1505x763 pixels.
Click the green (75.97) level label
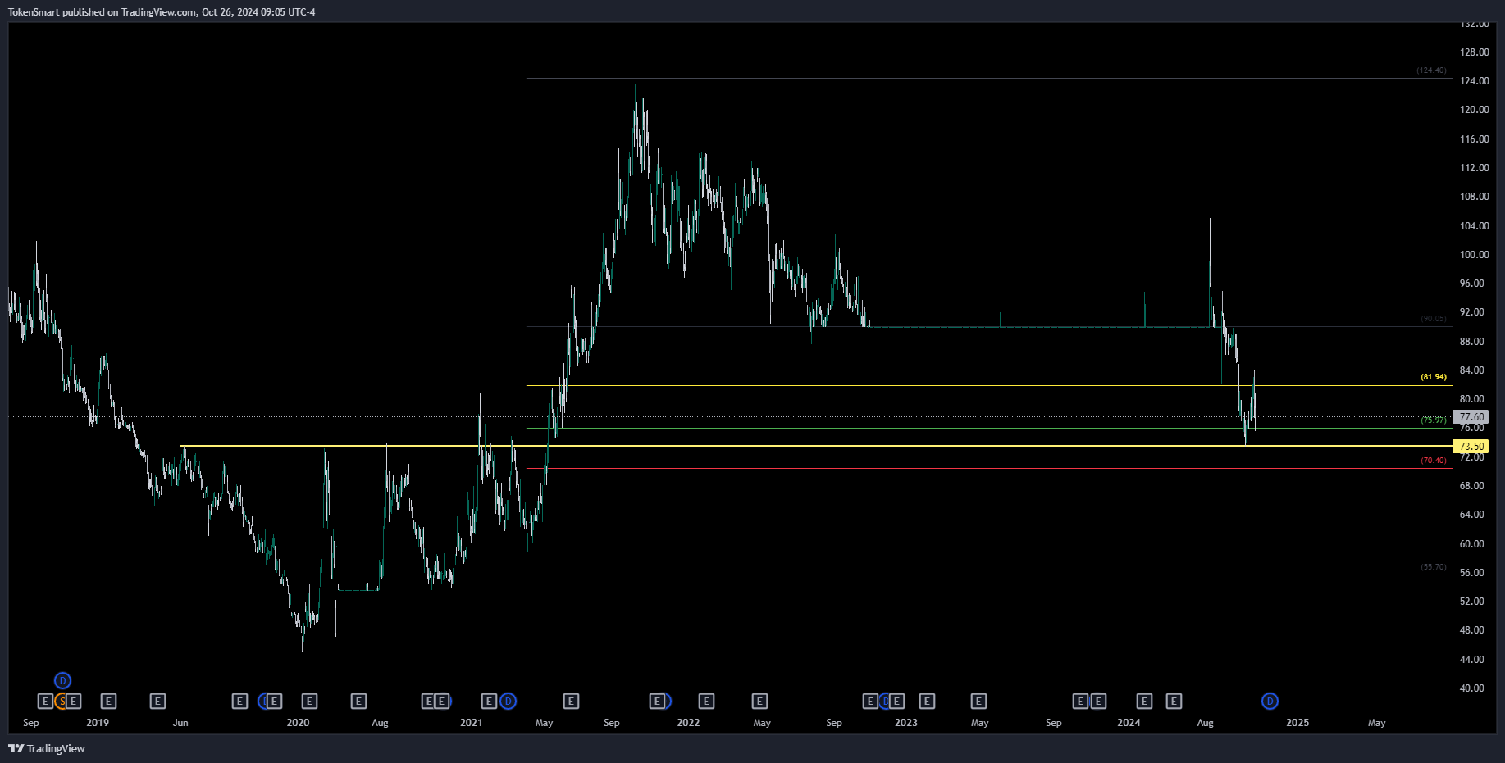point(1434,420)
